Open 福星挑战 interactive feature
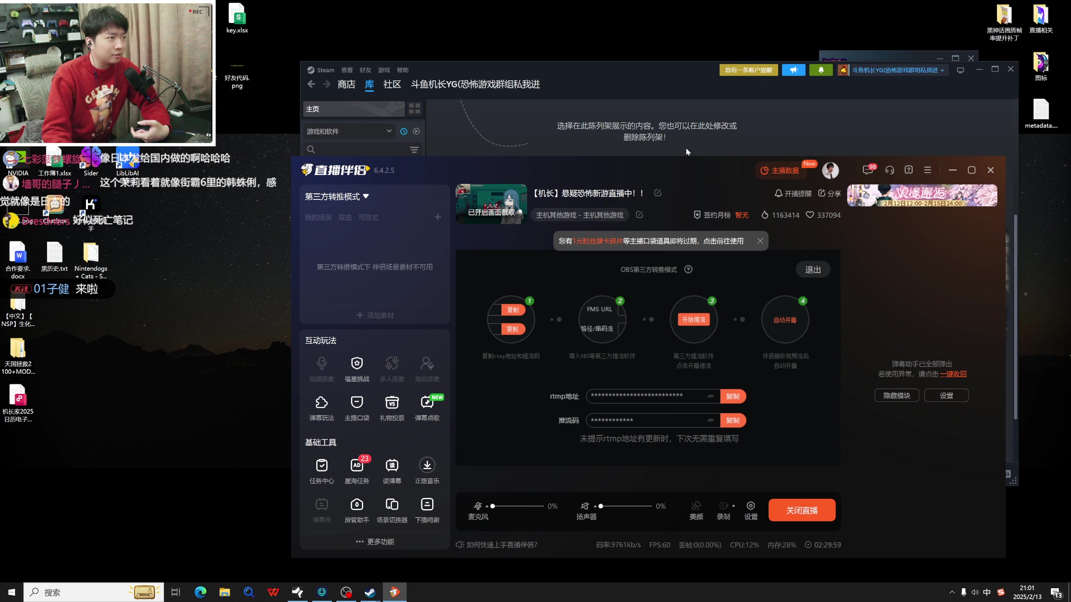Image resolution: width=1071 pixels, height=602 pixels. click(356, 369)
